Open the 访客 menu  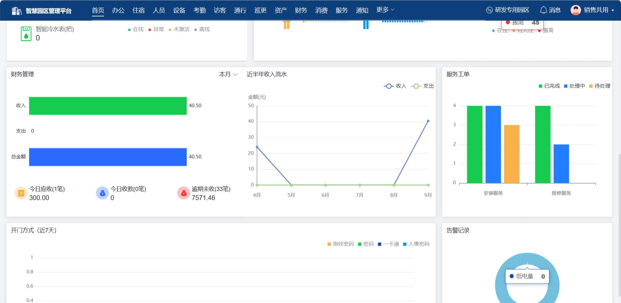pyautogui.click(x=220, y=10)
